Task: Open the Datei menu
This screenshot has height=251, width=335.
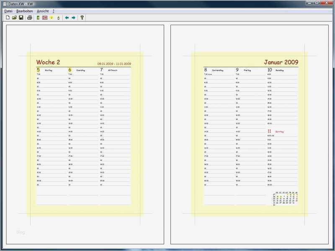Action: click(8, 11)
